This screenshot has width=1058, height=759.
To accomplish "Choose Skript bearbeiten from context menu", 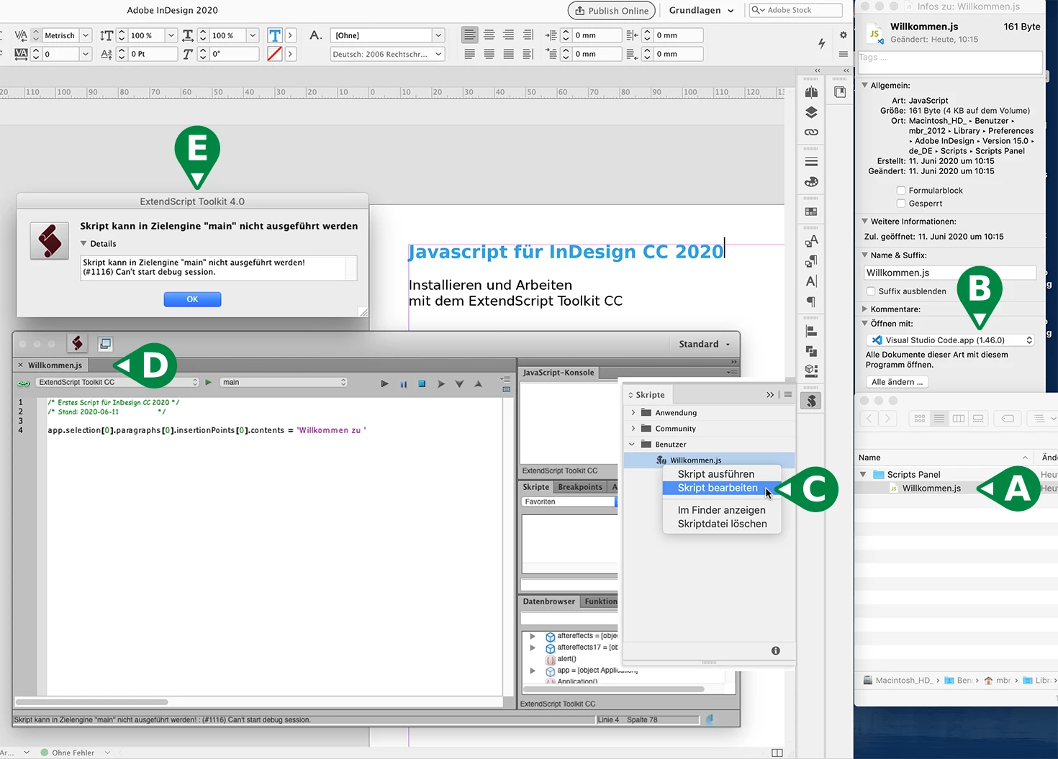I will click(722, 488).
